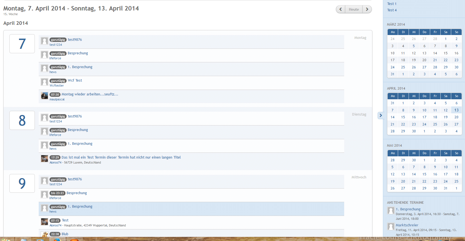This screenshot has height=241, width=465.
Task: Click avatar next to upcoming 1. Besprechung event
Action: [391, 211]
